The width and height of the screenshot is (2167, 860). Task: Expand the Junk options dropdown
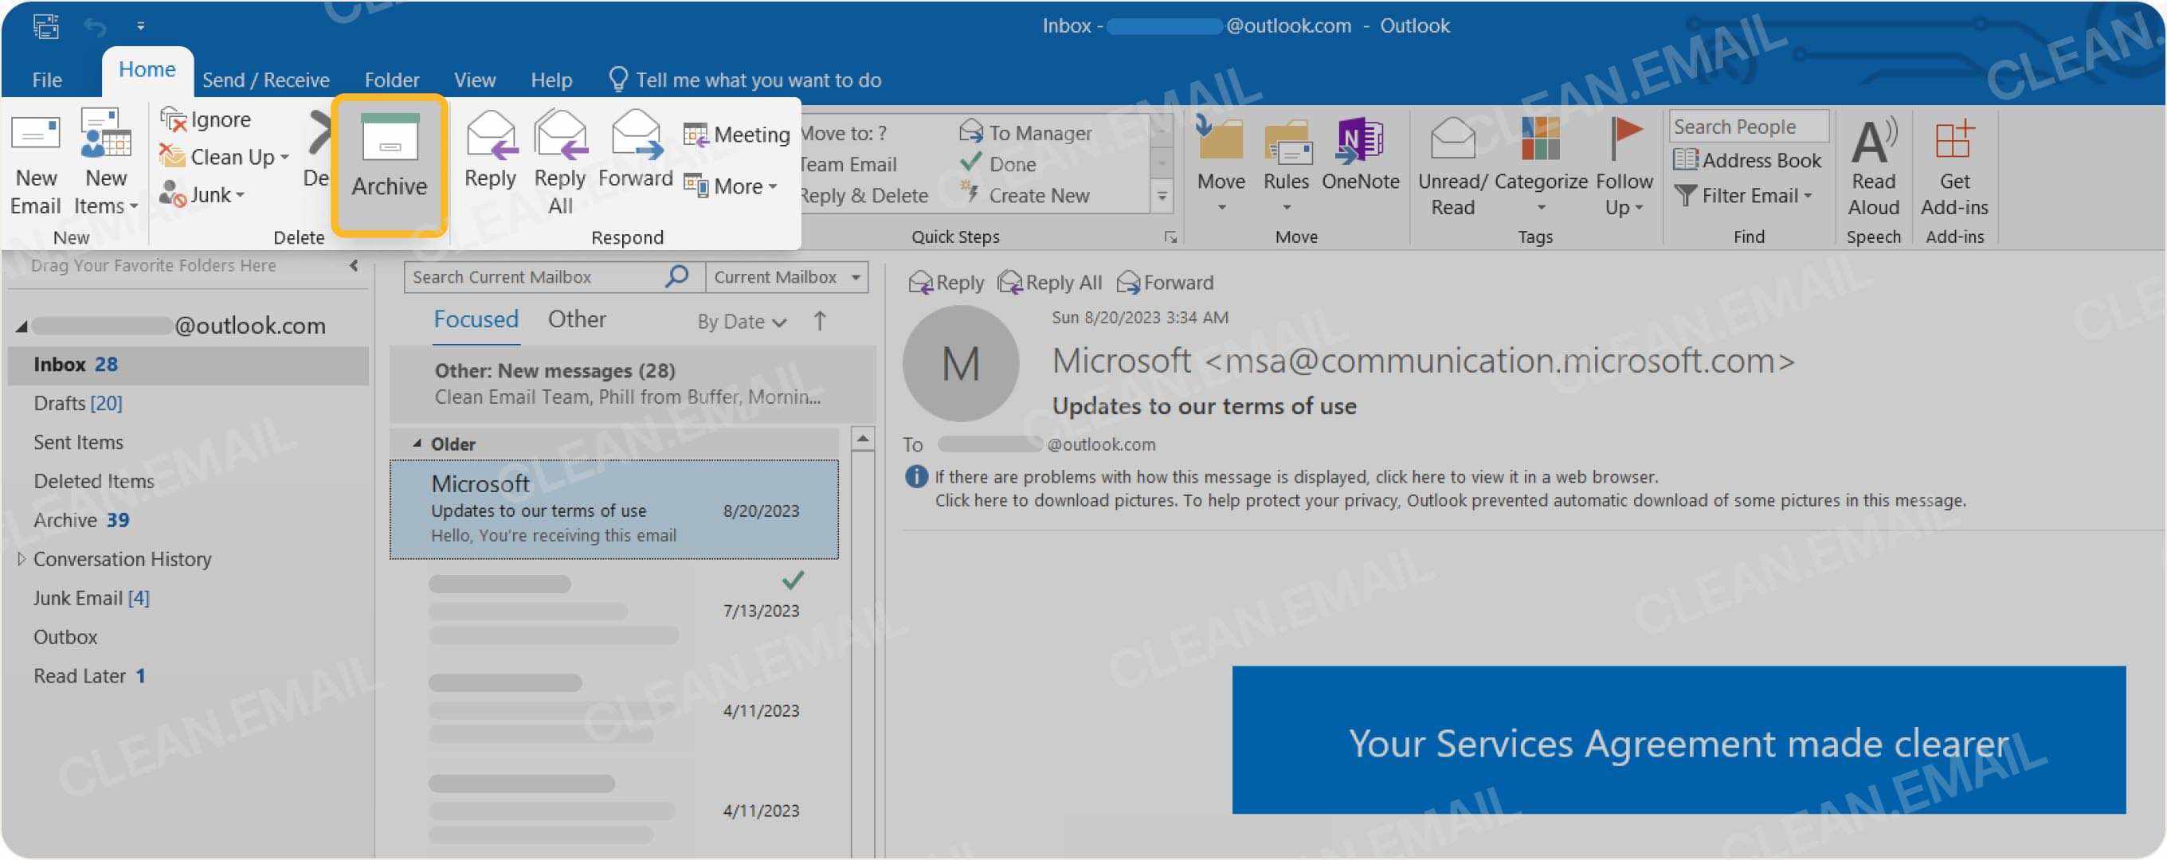point(239,194)
